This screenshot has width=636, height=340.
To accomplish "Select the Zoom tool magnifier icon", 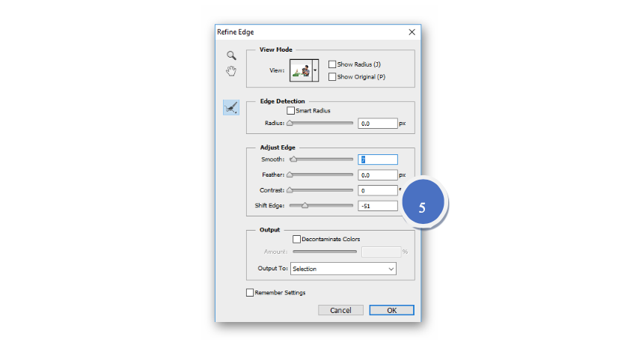I will (x=232, y=55).
